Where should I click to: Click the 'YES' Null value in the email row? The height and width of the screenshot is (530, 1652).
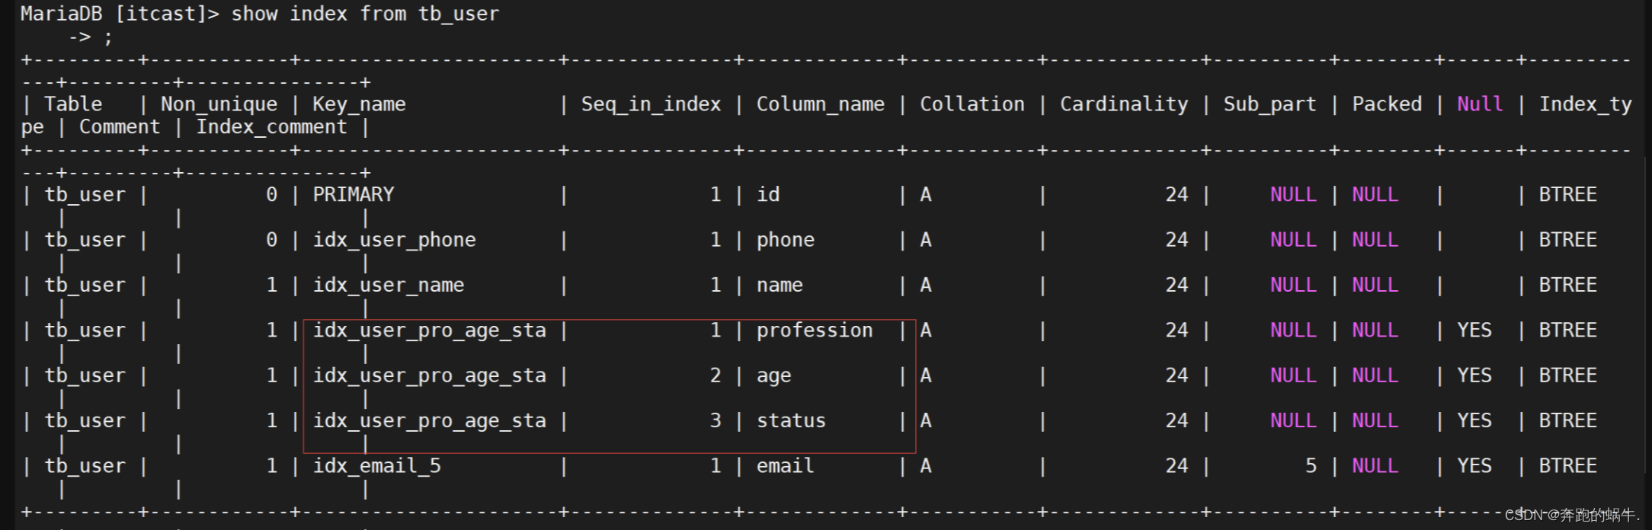click(1474, 466)
